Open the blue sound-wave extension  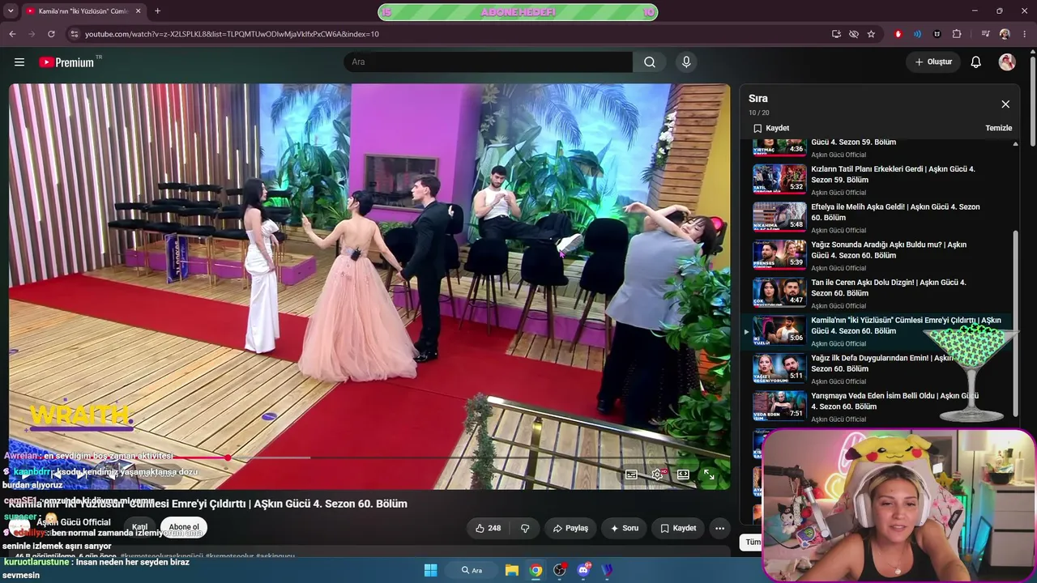click(917, 34)
